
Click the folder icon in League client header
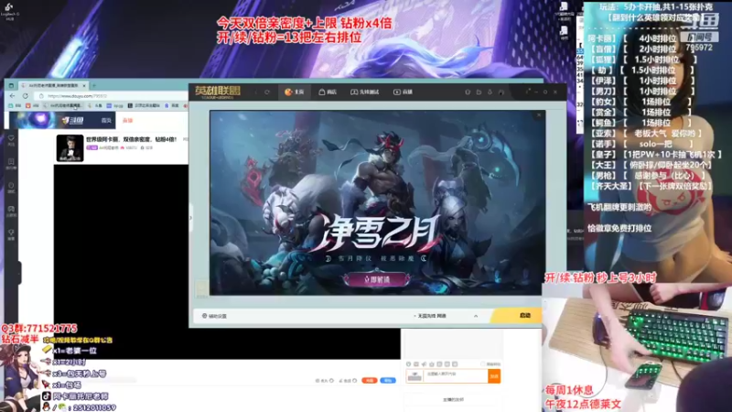[x=479, y=92]
